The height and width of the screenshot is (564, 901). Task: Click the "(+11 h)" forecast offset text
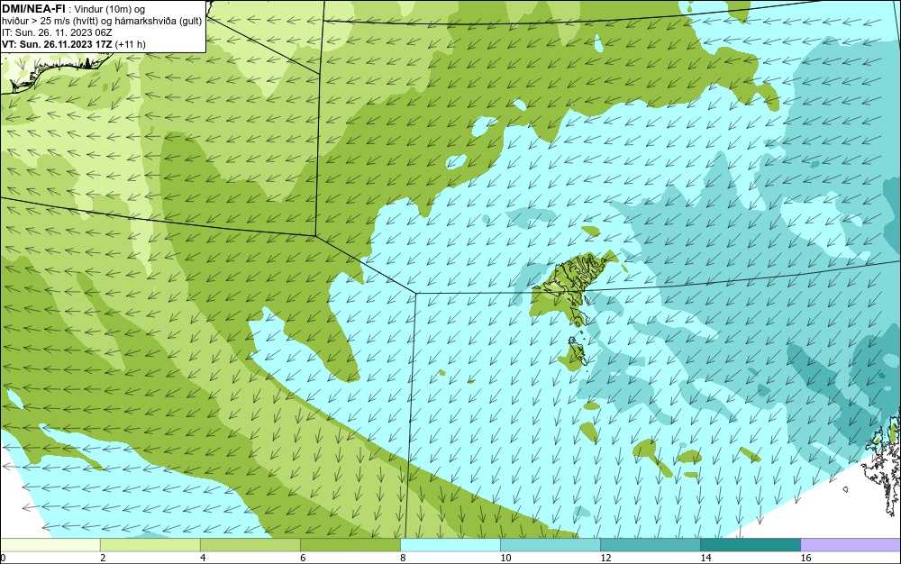131,44
